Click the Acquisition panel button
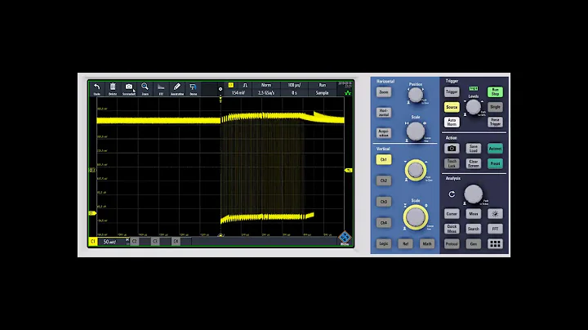The height and width of the screenshot is (330, 588). [383, 133]
